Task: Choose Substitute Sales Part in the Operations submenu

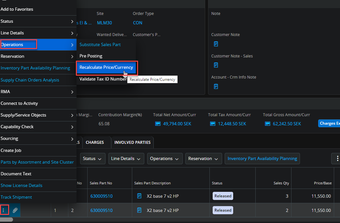Action: 100,45
